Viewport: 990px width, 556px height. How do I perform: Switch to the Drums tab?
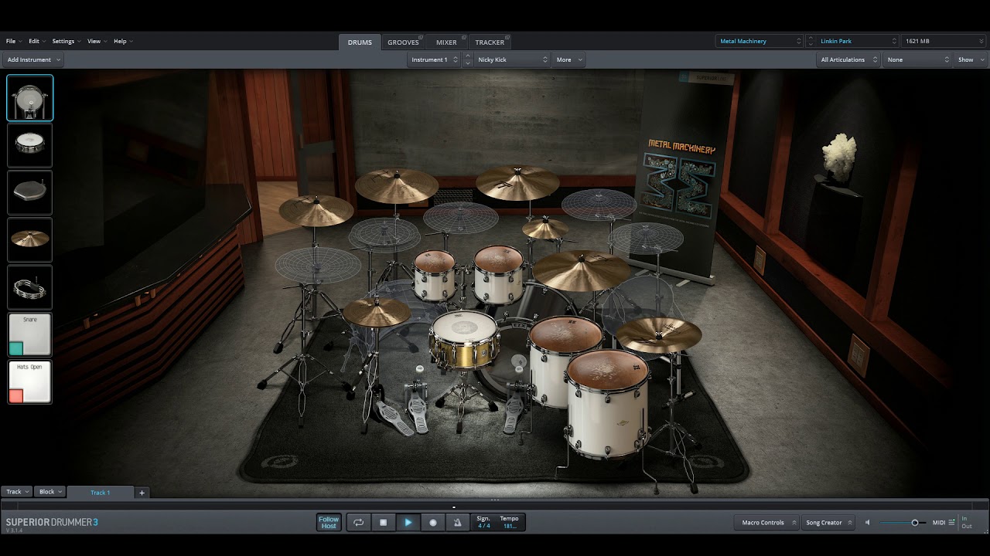click(x=360, y=42)
